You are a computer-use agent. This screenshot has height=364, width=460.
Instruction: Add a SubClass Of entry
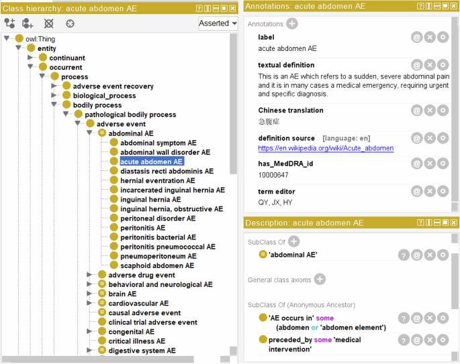294,241
